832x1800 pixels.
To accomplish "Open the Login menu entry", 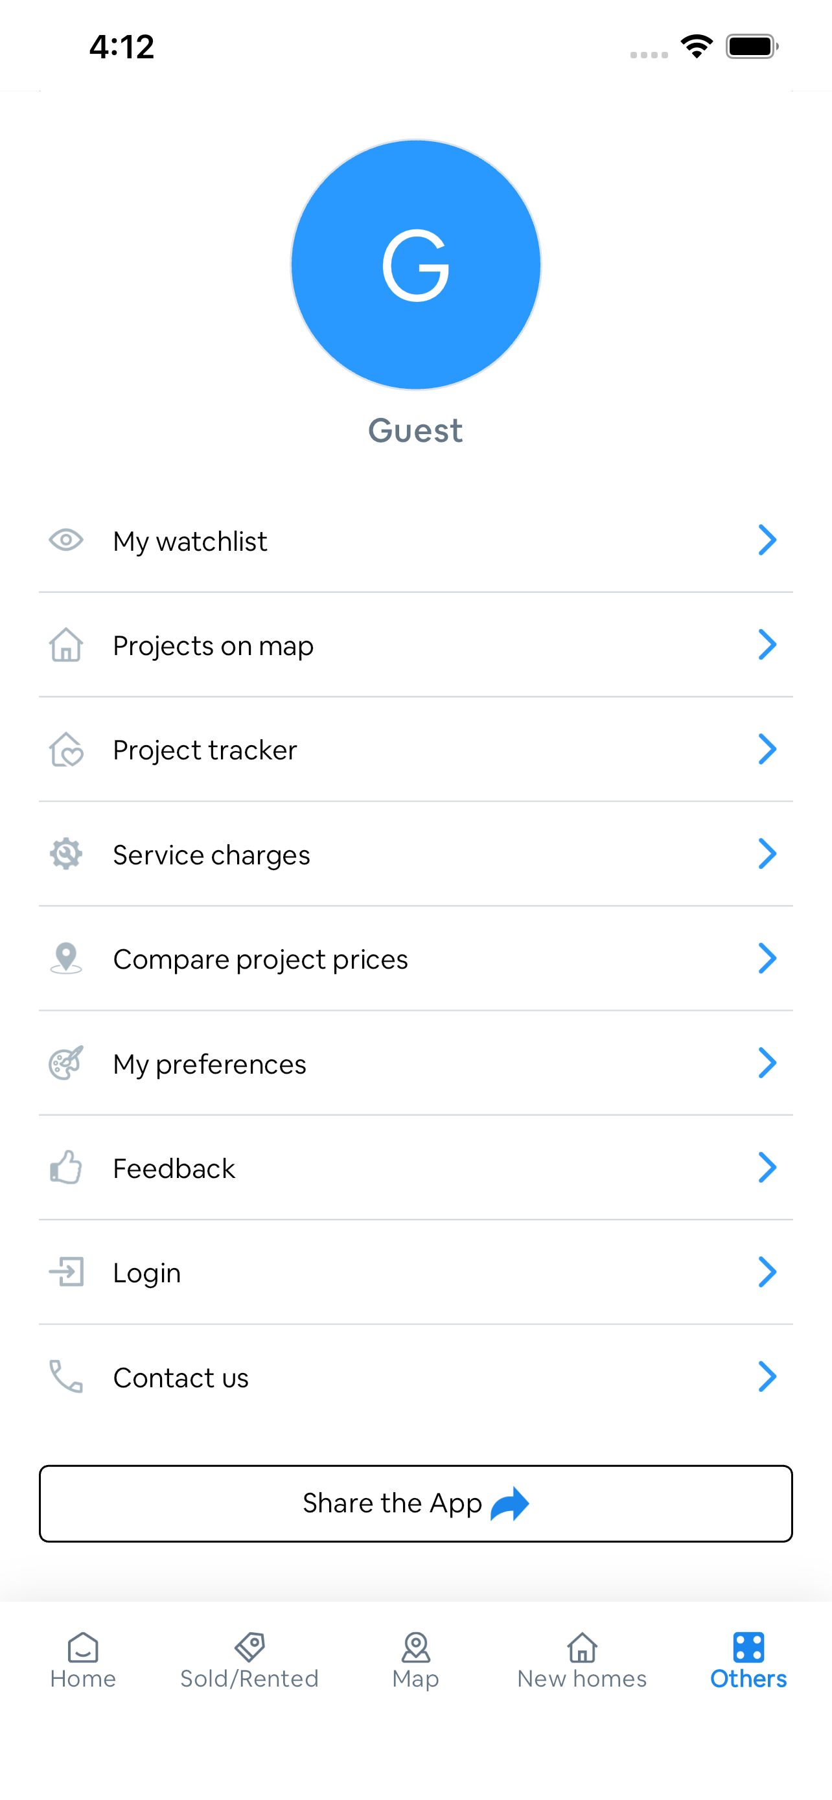I will [415, 1272].
